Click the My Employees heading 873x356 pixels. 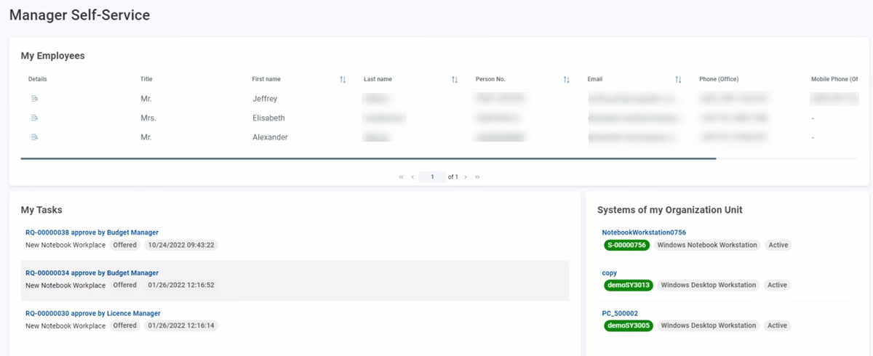click(52, 56)
